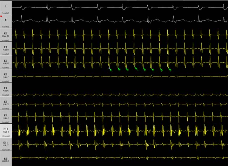Select the E9 Halo 4 channel label
228x166 pixels.
pos(6,117)
